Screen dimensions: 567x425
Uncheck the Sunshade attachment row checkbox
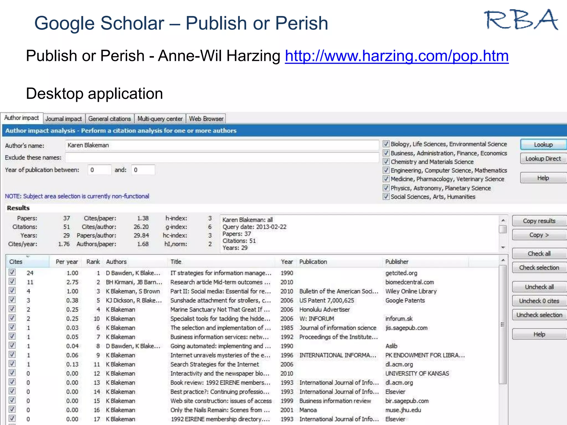[12, 300]
